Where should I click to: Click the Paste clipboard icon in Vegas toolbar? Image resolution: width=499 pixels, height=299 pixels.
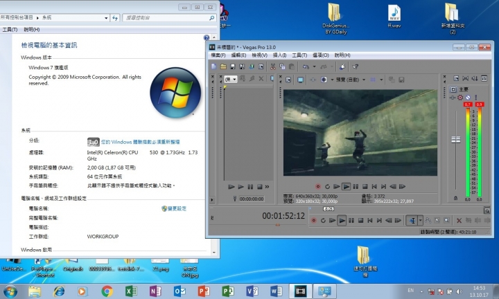click(x=292, y=66)
